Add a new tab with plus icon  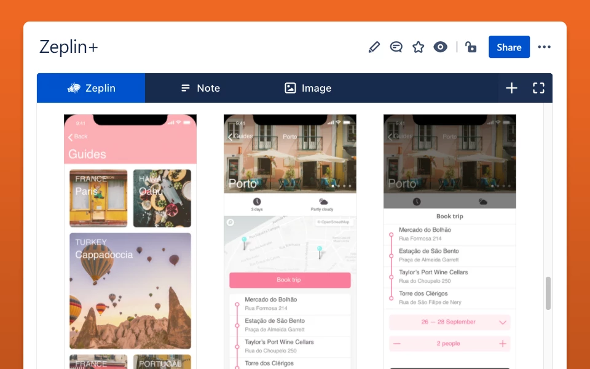click(x=511, y=88)
